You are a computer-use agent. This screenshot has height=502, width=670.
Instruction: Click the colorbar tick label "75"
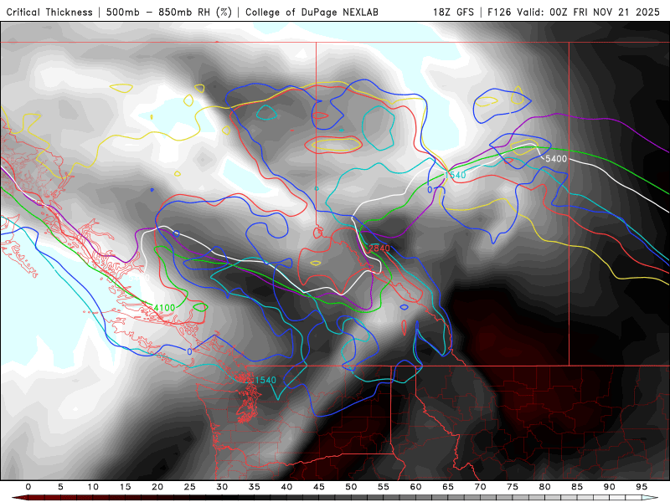click(x=513, y=487)
